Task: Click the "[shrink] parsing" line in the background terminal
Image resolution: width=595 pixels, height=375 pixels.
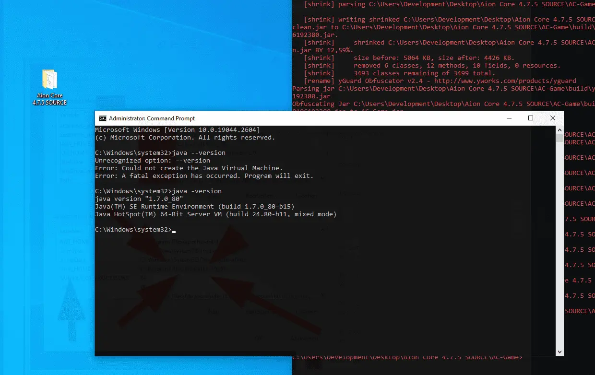Action: pos(449,4)
